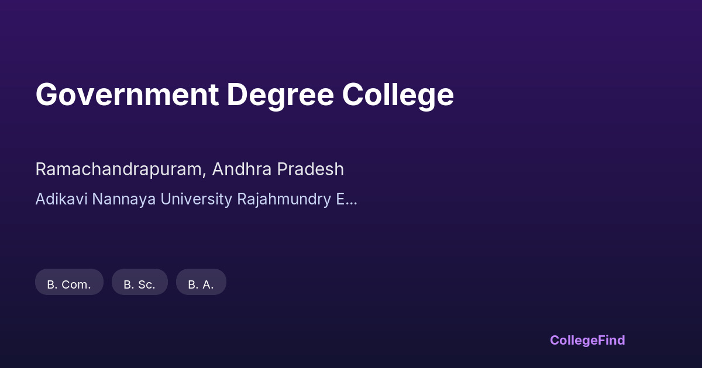This screenshot has width=702, height=368.
Task: Click the capital G starting the title
Action: 46,95
